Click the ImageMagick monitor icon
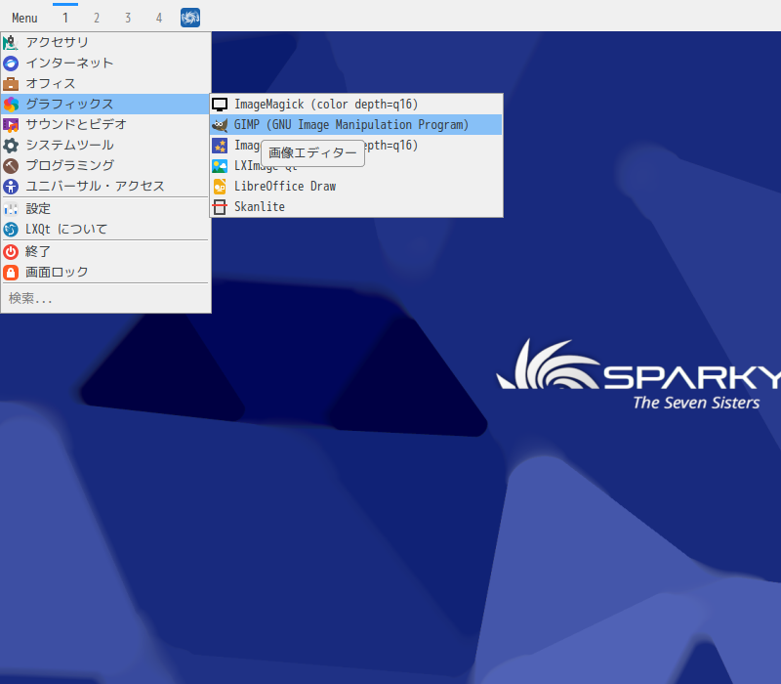The height and width of the screenshot is (684, 781). point(220,105)
